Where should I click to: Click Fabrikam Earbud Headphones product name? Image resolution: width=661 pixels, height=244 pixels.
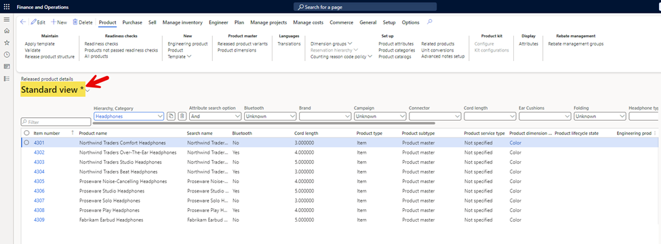(x=111, y=220)
